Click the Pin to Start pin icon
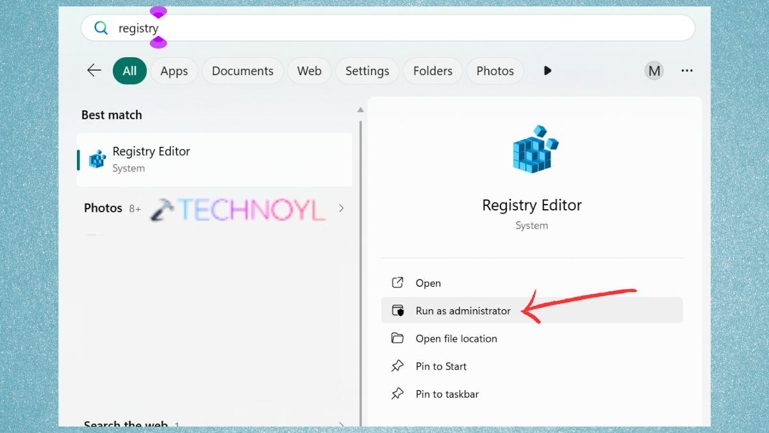The width and height of the screenshot is (769, 433). click(399, 366)
